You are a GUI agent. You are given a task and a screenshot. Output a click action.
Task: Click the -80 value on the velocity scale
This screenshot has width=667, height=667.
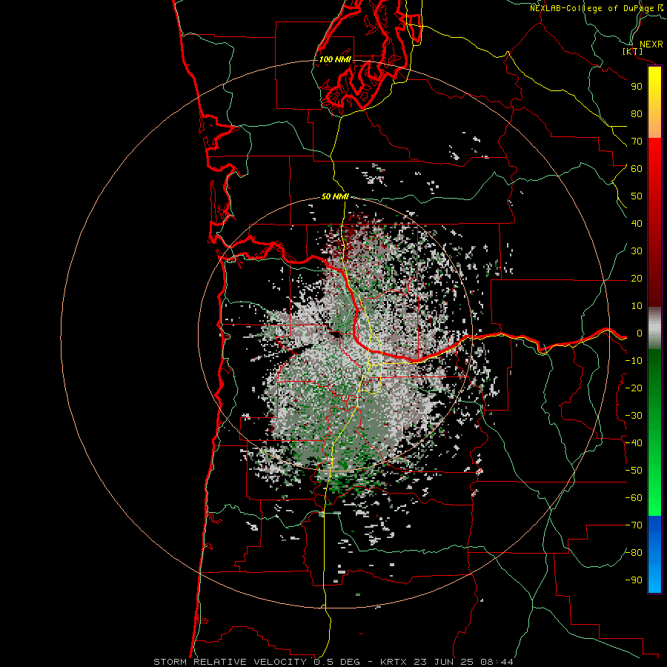click(x=634, y=553)
